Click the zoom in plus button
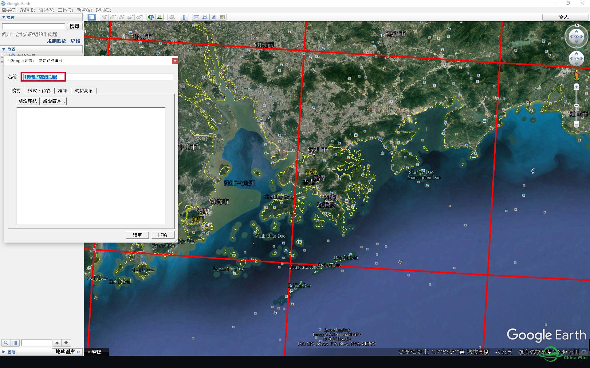Screen dimensions: 590x368 point(576,87)
